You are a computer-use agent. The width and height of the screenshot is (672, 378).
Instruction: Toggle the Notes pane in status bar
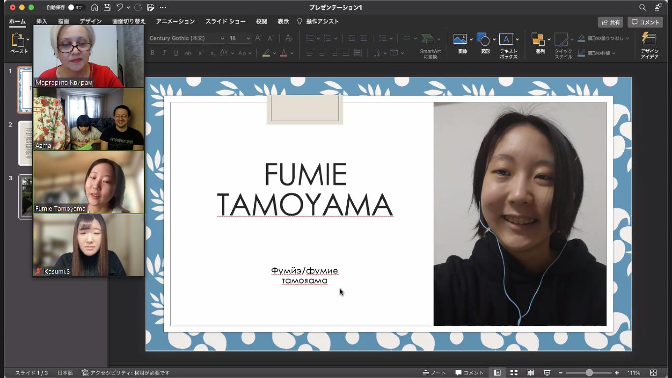[x=434, y=373]
